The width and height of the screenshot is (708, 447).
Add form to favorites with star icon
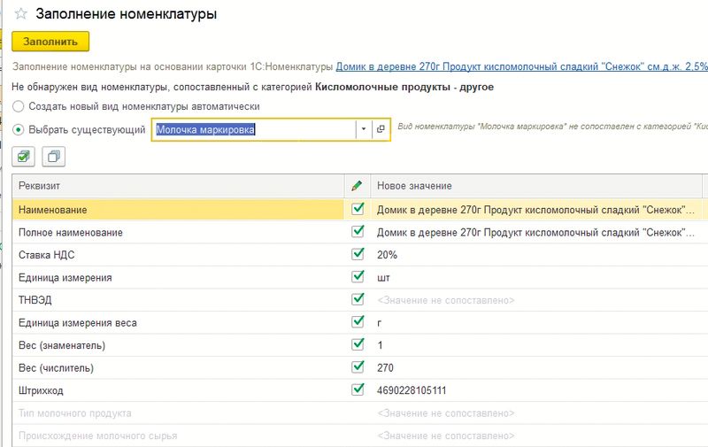20,13
